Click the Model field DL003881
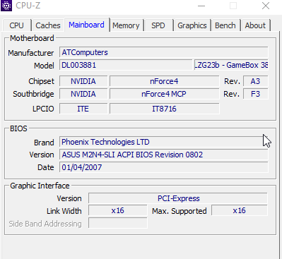282x259 pixels. coord(126,65)
